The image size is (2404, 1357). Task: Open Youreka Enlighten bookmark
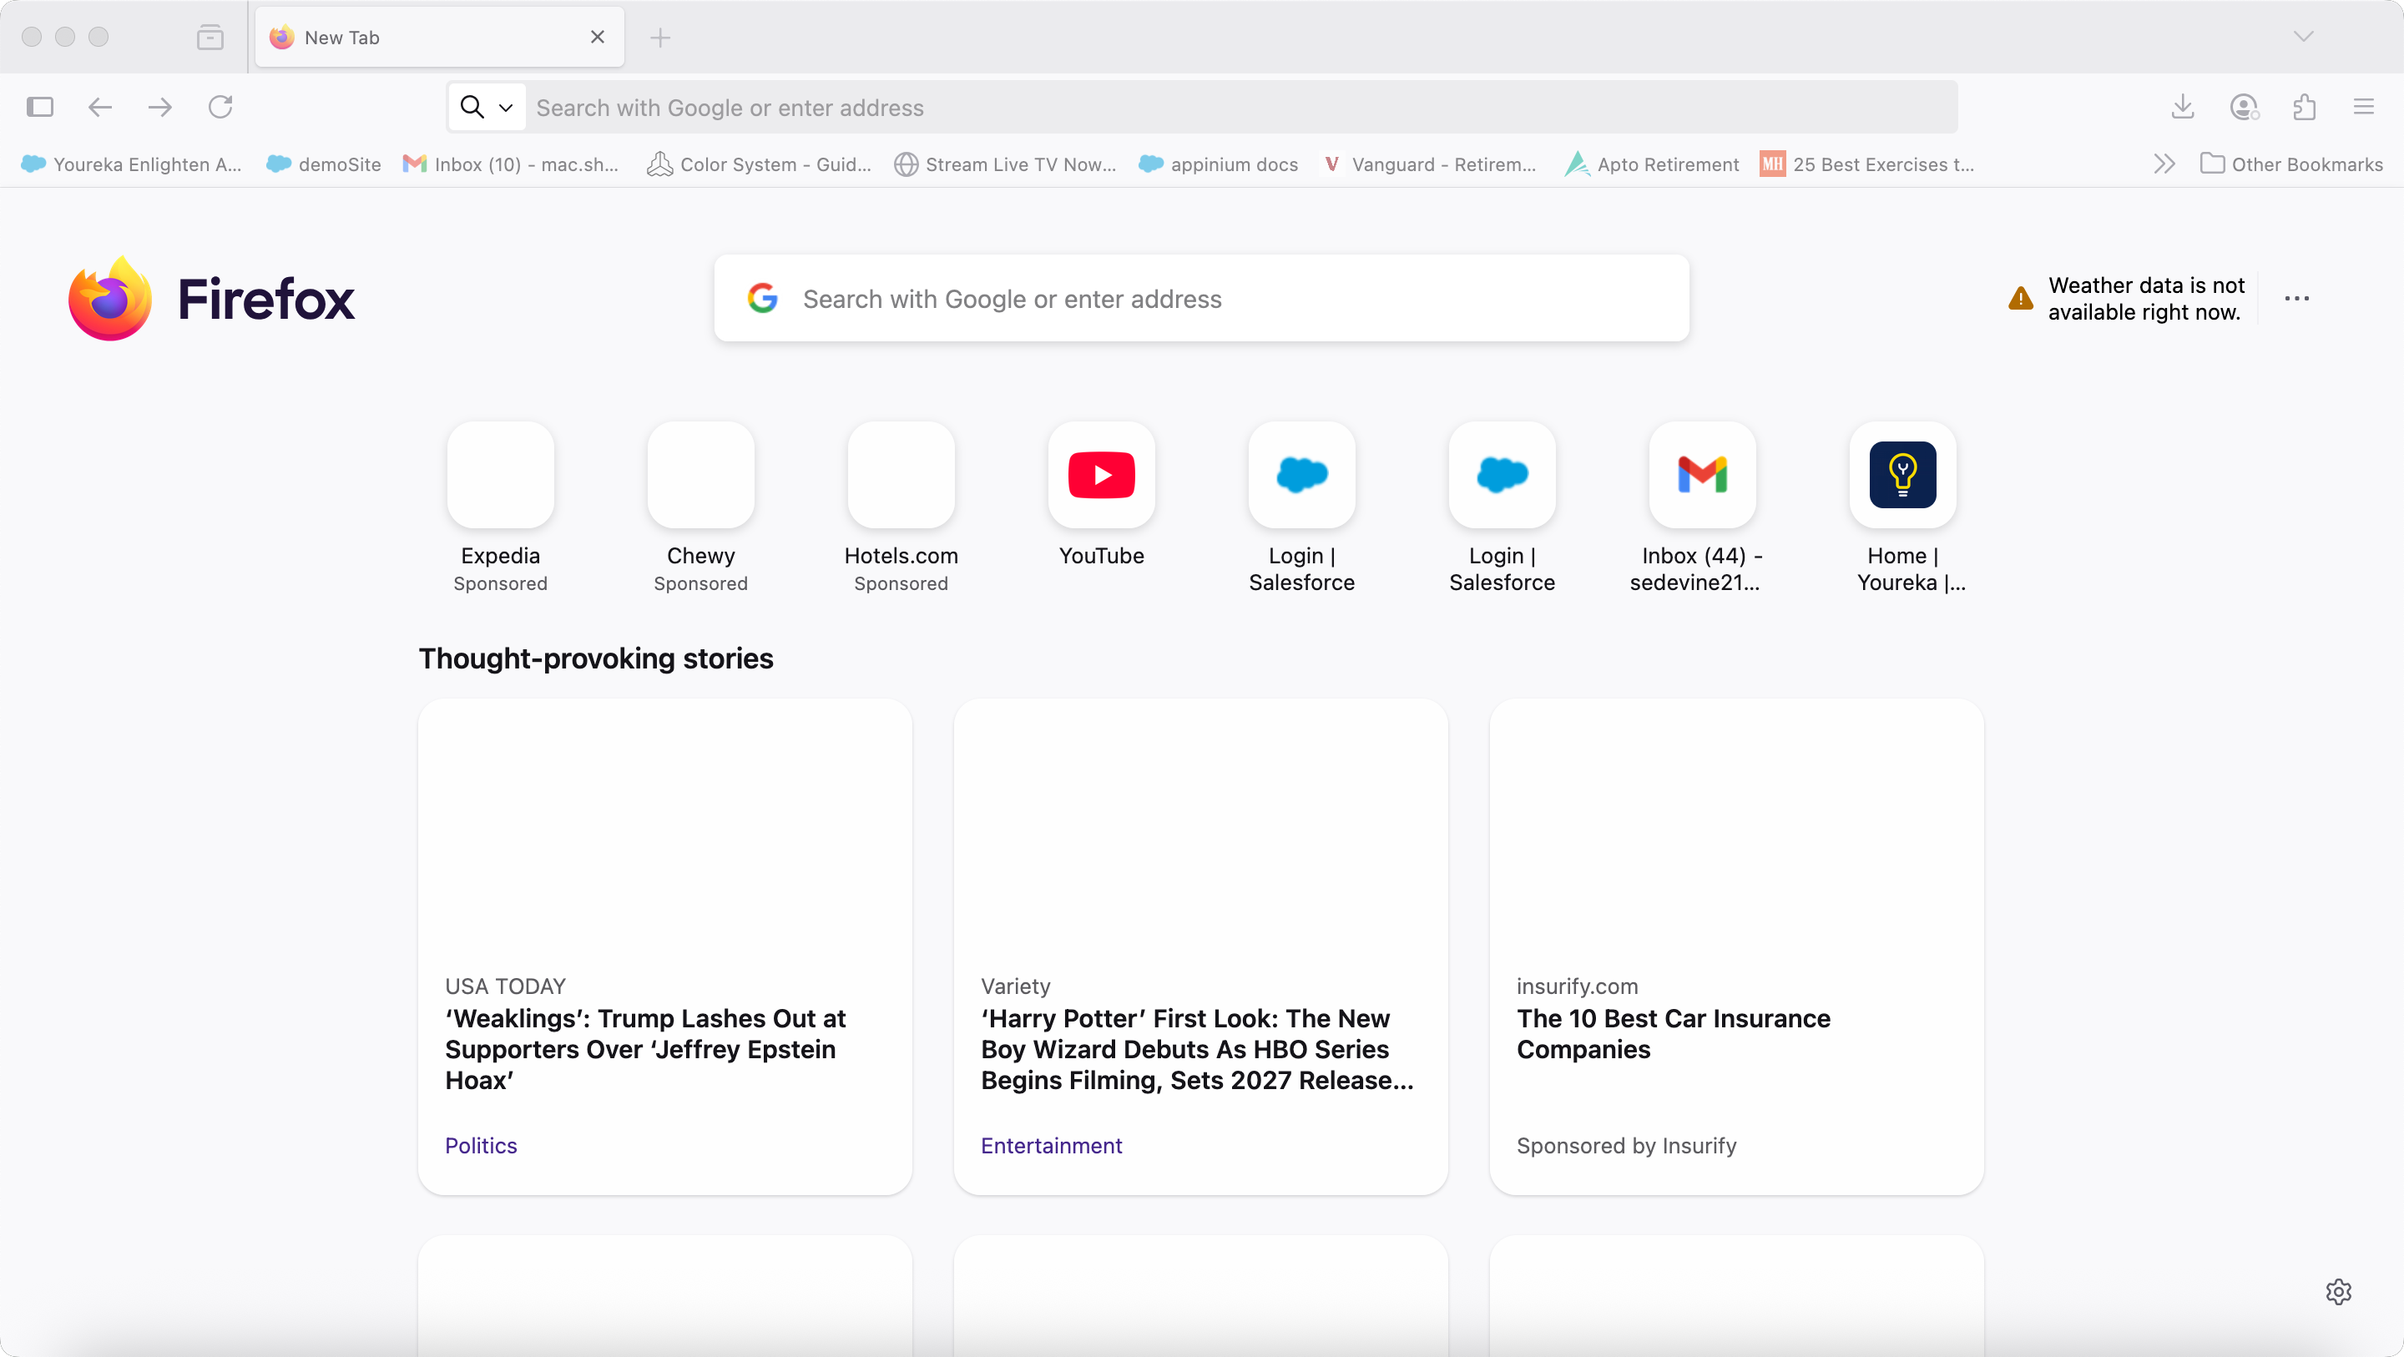click(x=132, y=164)
